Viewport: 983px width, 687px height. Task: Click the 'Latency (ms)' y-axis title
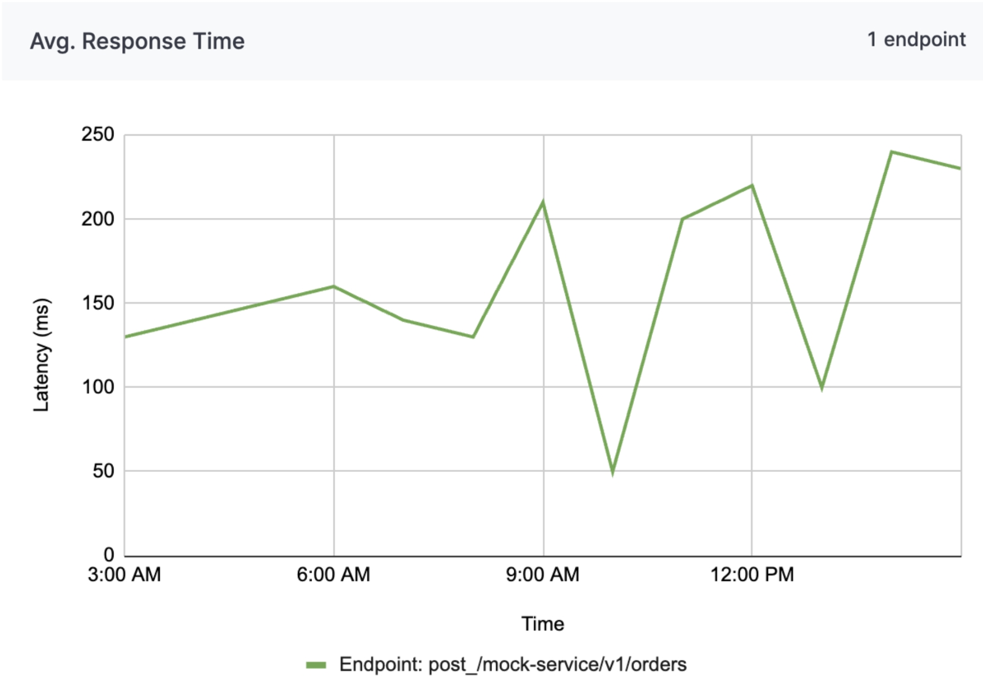(x=42, y=354)
